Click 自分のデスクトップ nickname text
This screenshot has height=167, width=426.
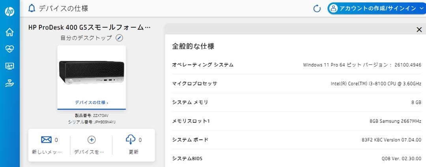(86, 38)
